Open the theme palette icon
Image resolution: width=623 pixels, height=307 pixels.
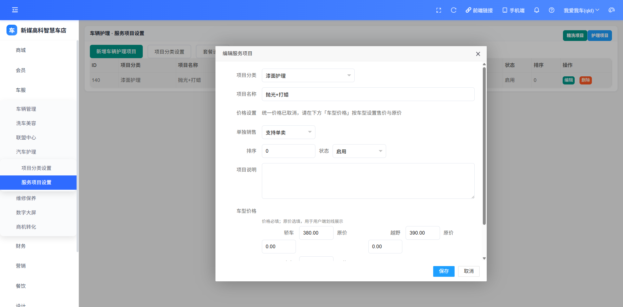pyautogui.click(x=612, y=10)
